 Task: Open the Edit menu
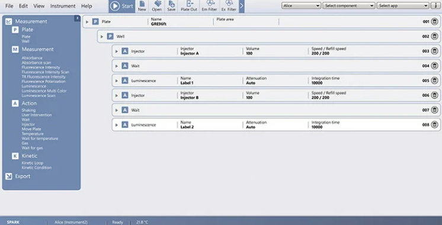point(23,6)
